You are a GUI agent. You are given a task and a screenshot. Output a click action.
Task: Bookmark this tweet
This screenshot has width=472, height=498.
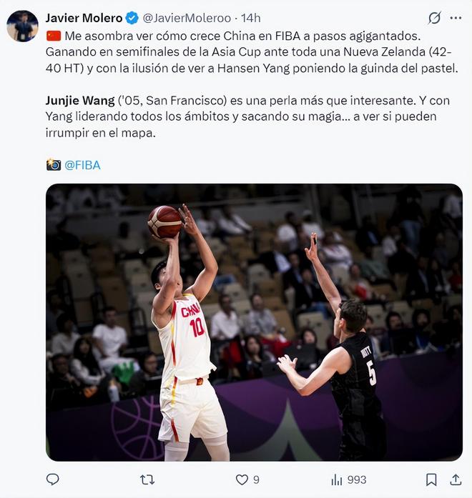click(x=431, y=479)
